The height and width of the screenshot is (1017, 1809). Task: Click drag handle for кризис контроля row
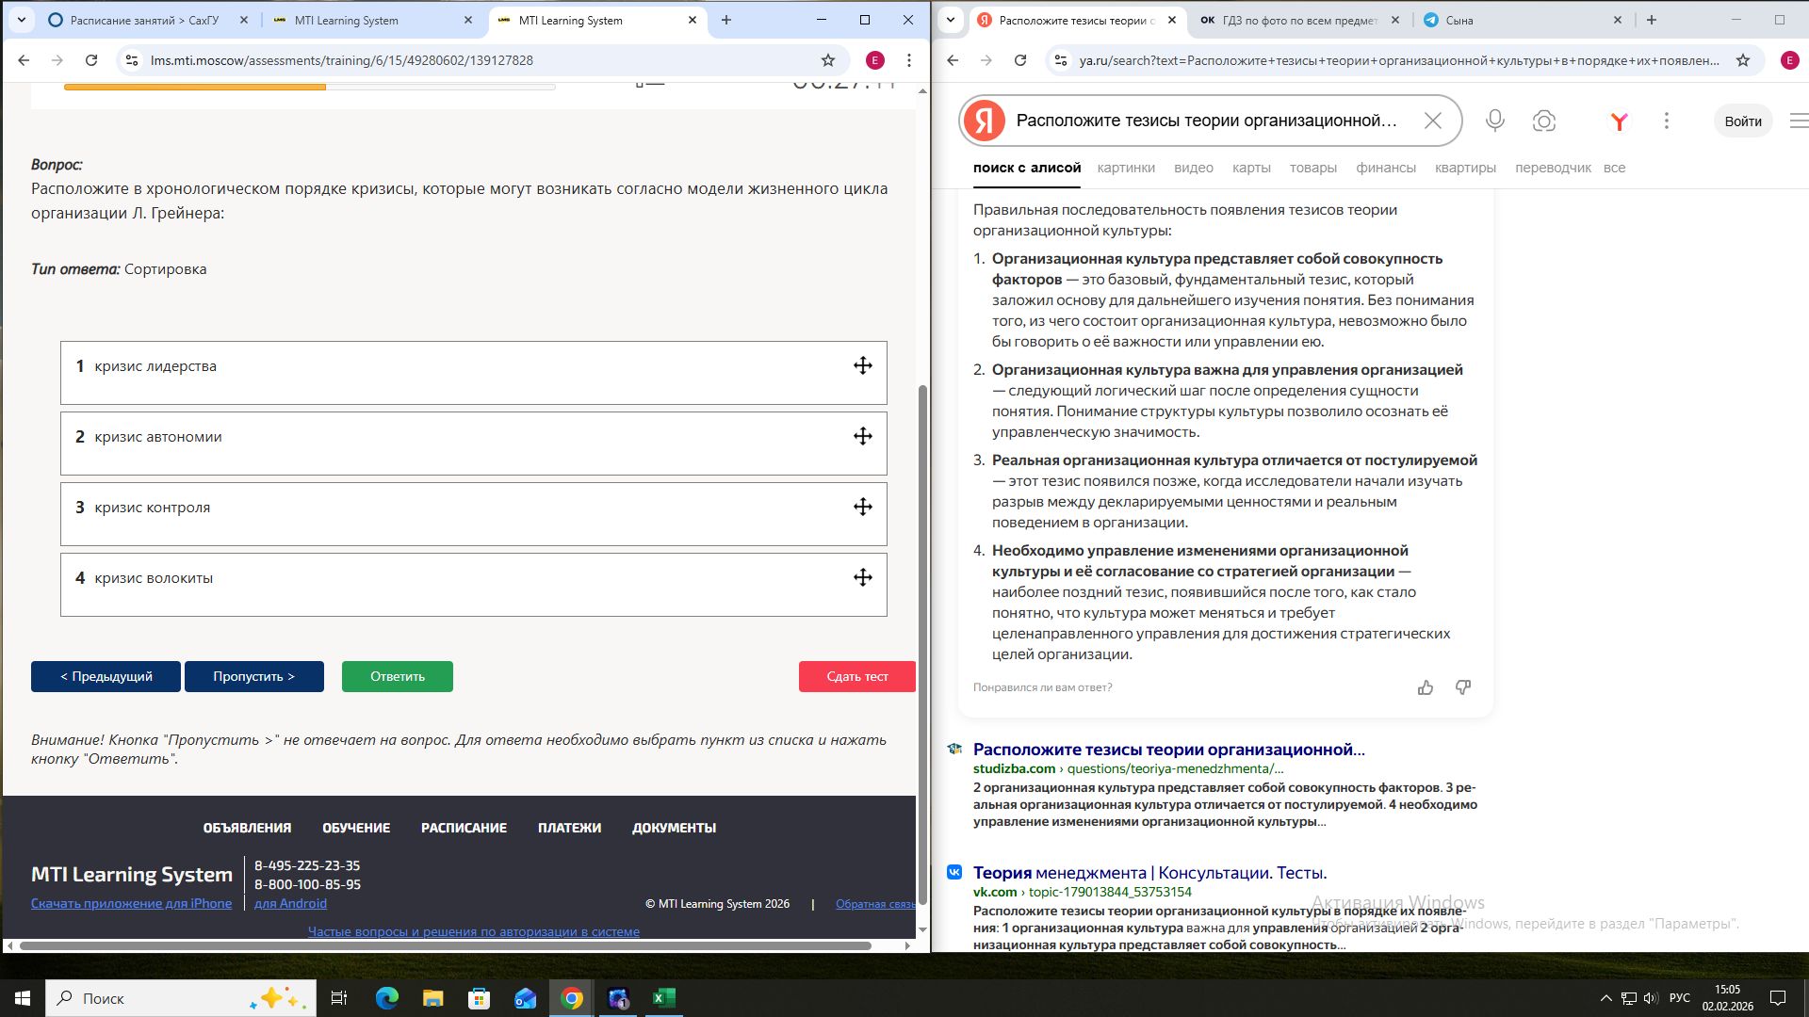point(862,507)
